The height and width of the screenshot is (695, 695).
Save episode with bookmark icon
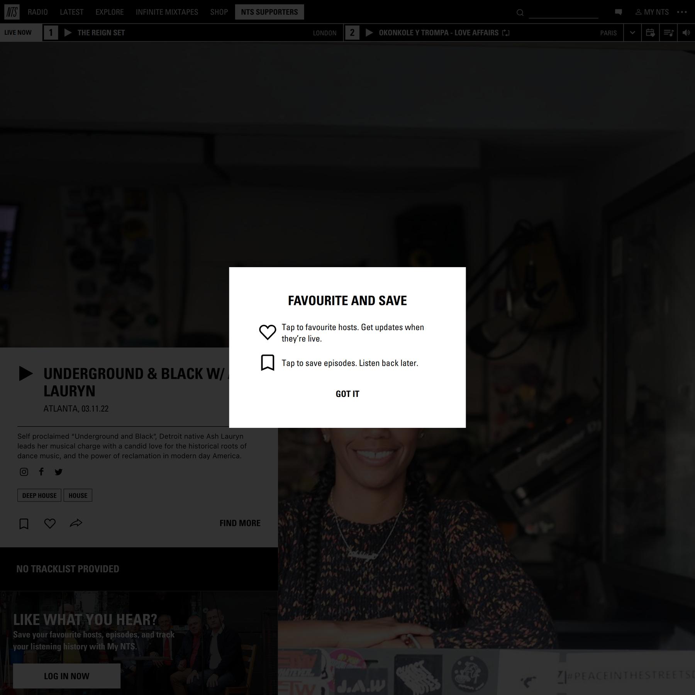(24, 524)
